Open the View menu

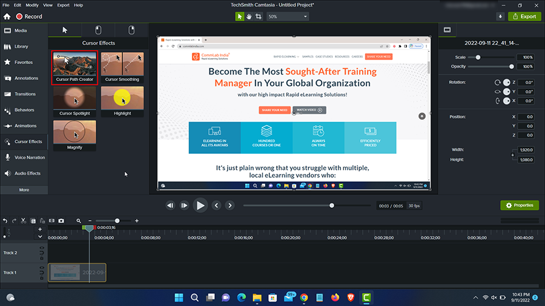pyautogui.click(x=48, y=5)
